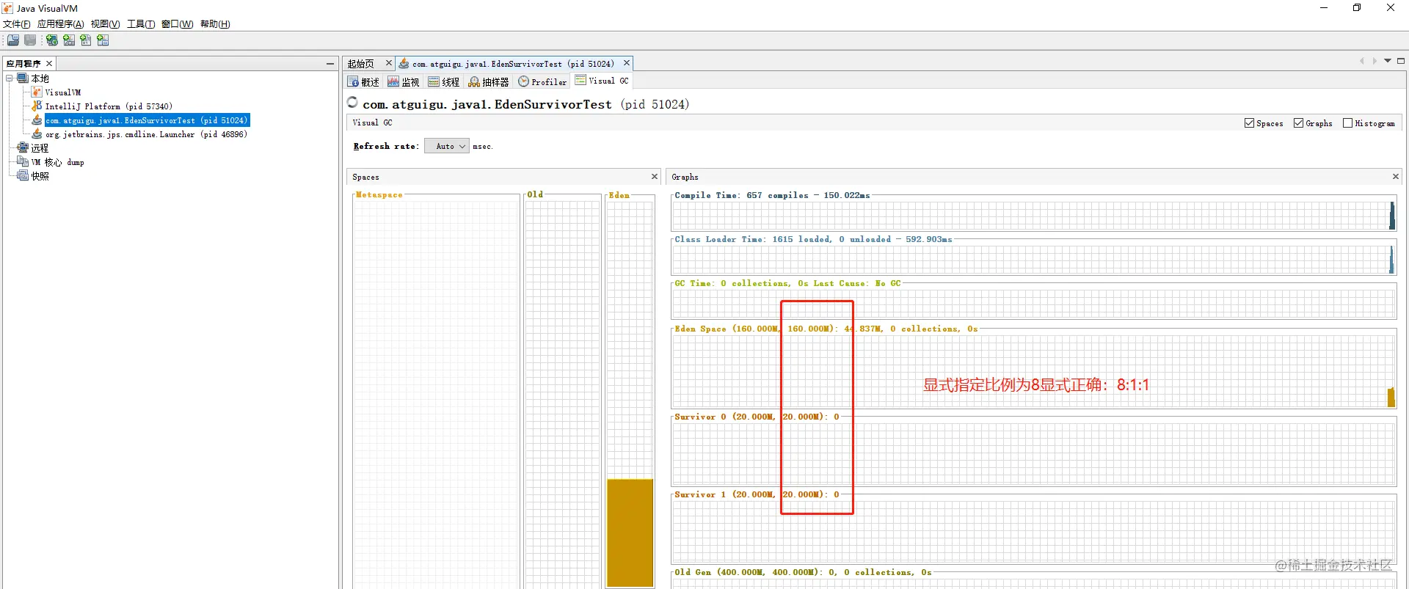Open the 帮助(H) menu

215,24
